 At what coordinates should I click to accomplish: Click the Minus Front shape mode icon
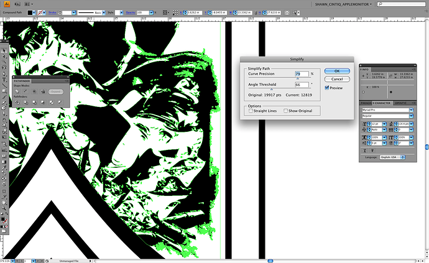pyautogui.click(x=25, y=91)
